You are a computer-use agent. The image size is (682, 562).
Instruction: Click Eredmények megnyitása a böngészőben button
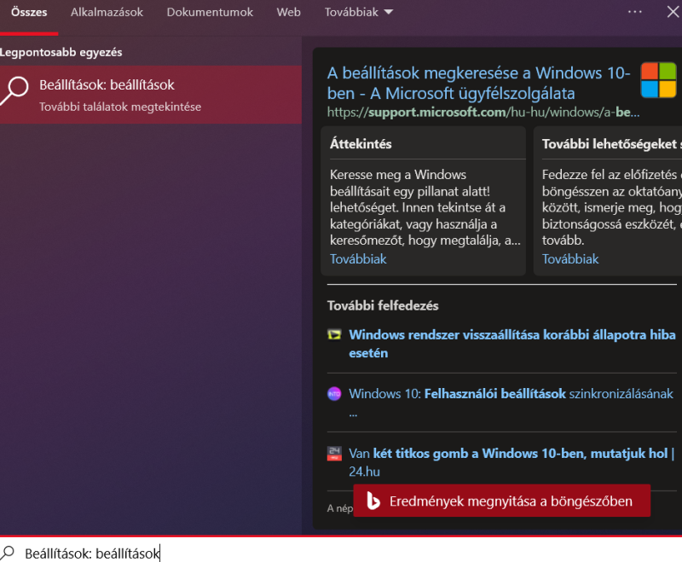click(501, 501)
